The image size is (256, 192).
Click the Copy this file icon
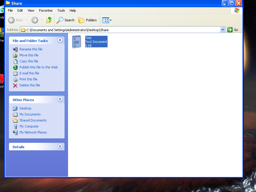coord(15,61)
